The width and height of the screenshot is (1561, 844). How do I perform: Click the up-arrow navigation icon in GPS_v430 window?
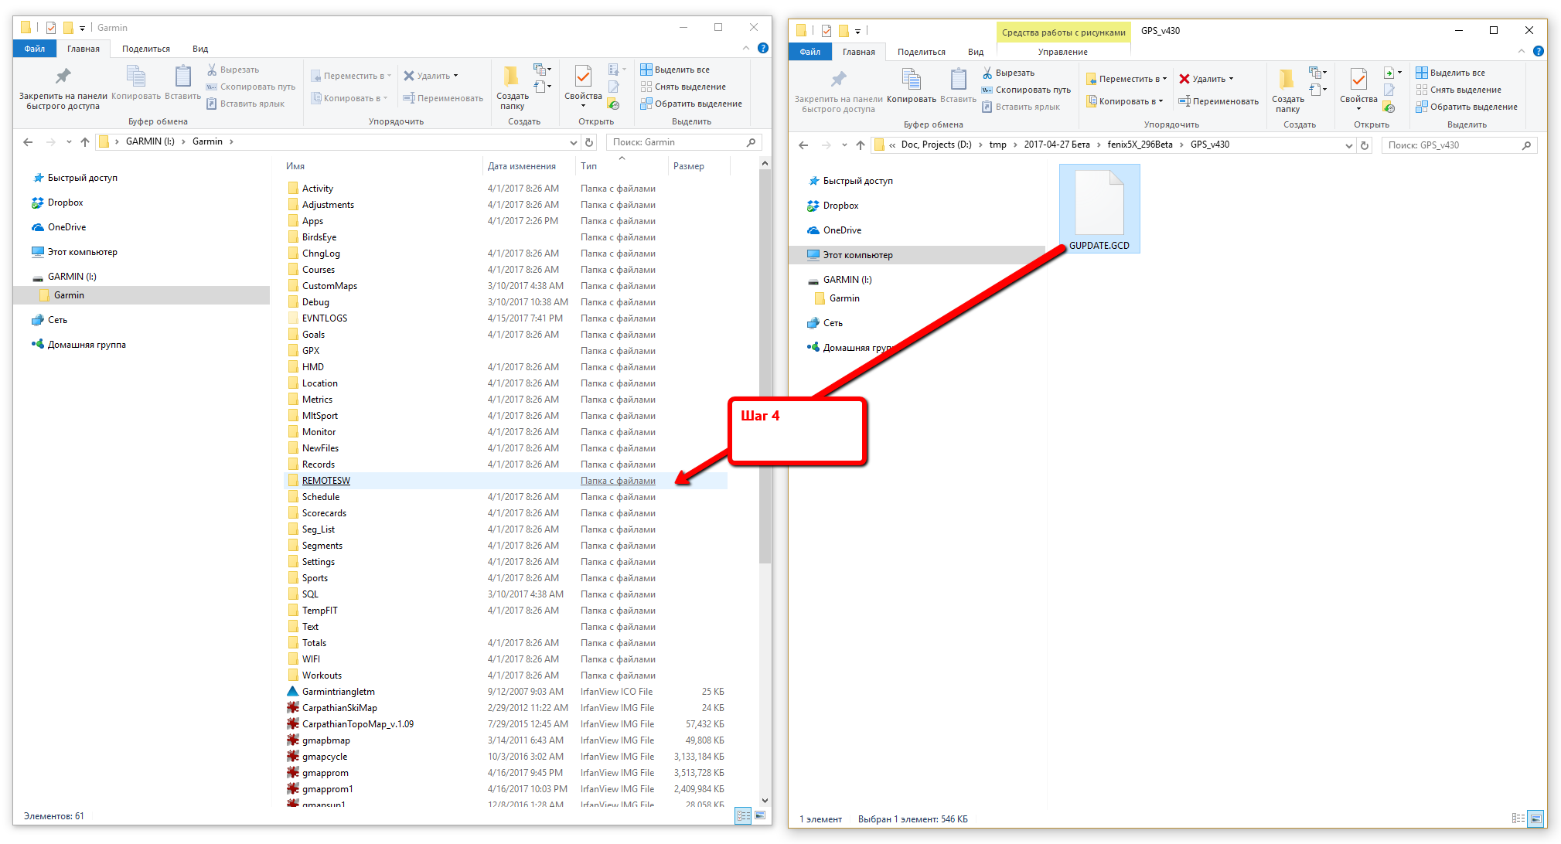point(861,145)
